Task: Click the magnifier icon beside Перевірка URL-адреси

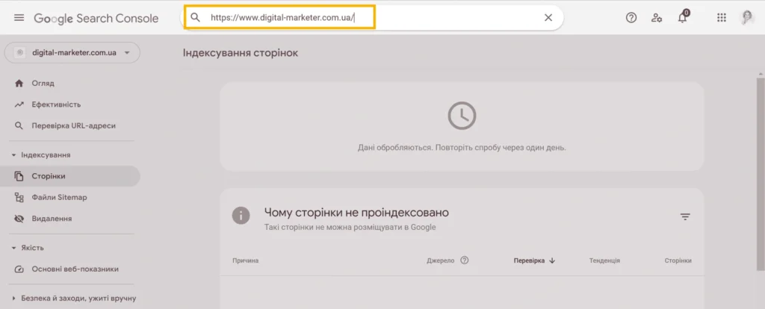Action: coord(19,125)
